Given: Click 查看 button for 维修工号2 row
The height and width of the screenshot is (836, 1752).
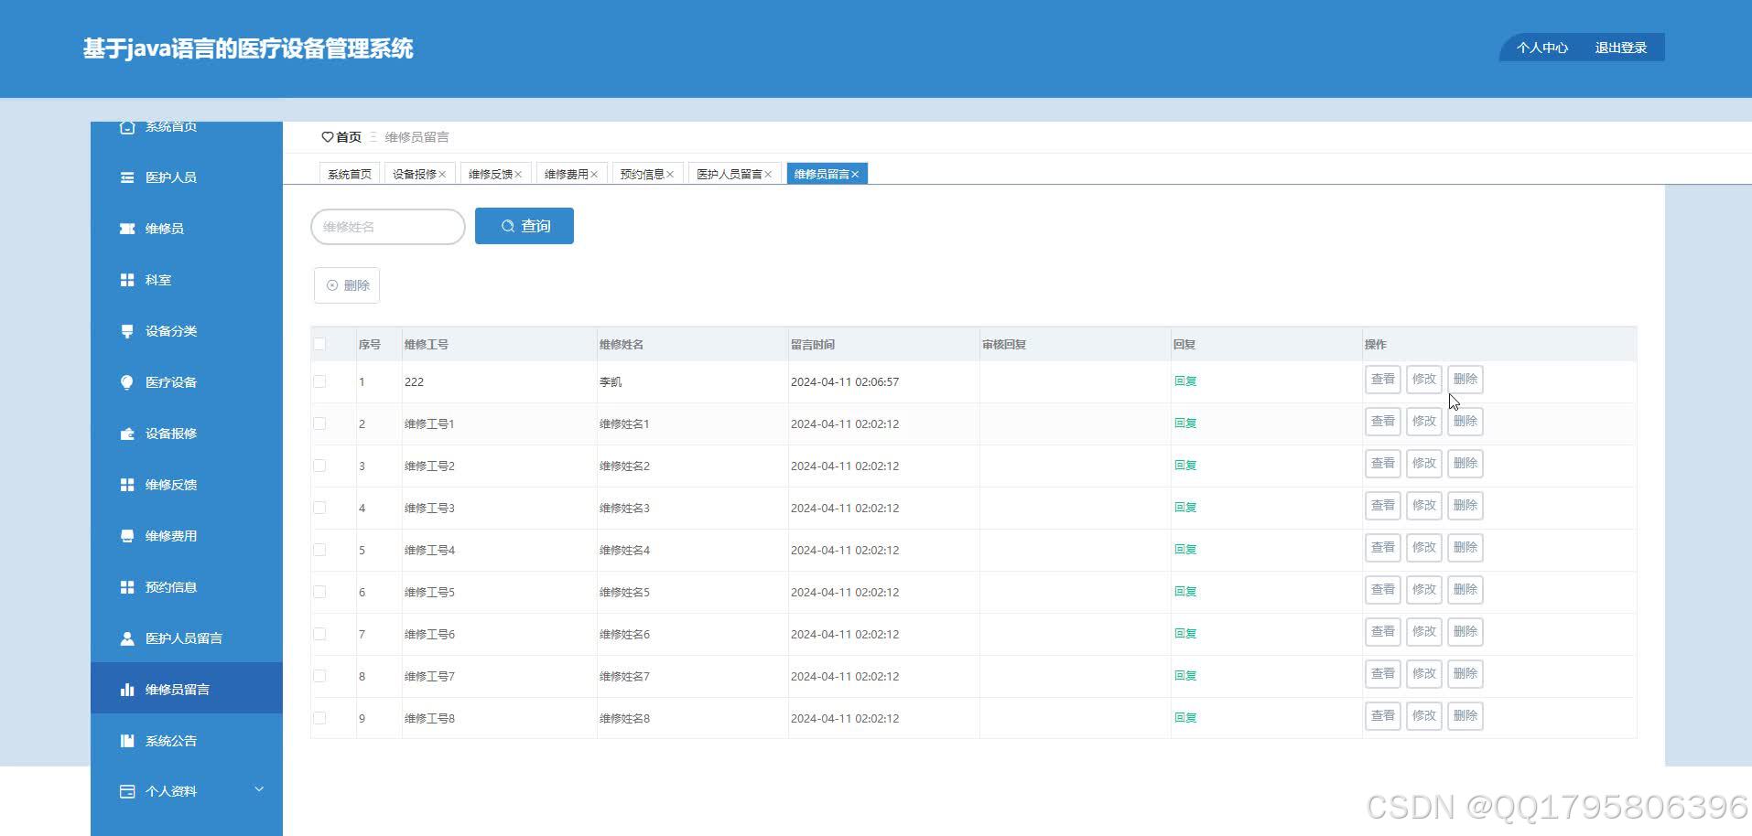Looking at the screenshot, I should (1382, 464).
